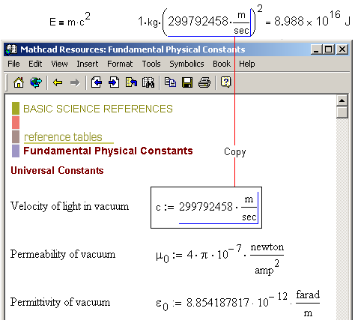
Task: Select the permeability of vacuum μ0 equation
Action: point(220,259)
